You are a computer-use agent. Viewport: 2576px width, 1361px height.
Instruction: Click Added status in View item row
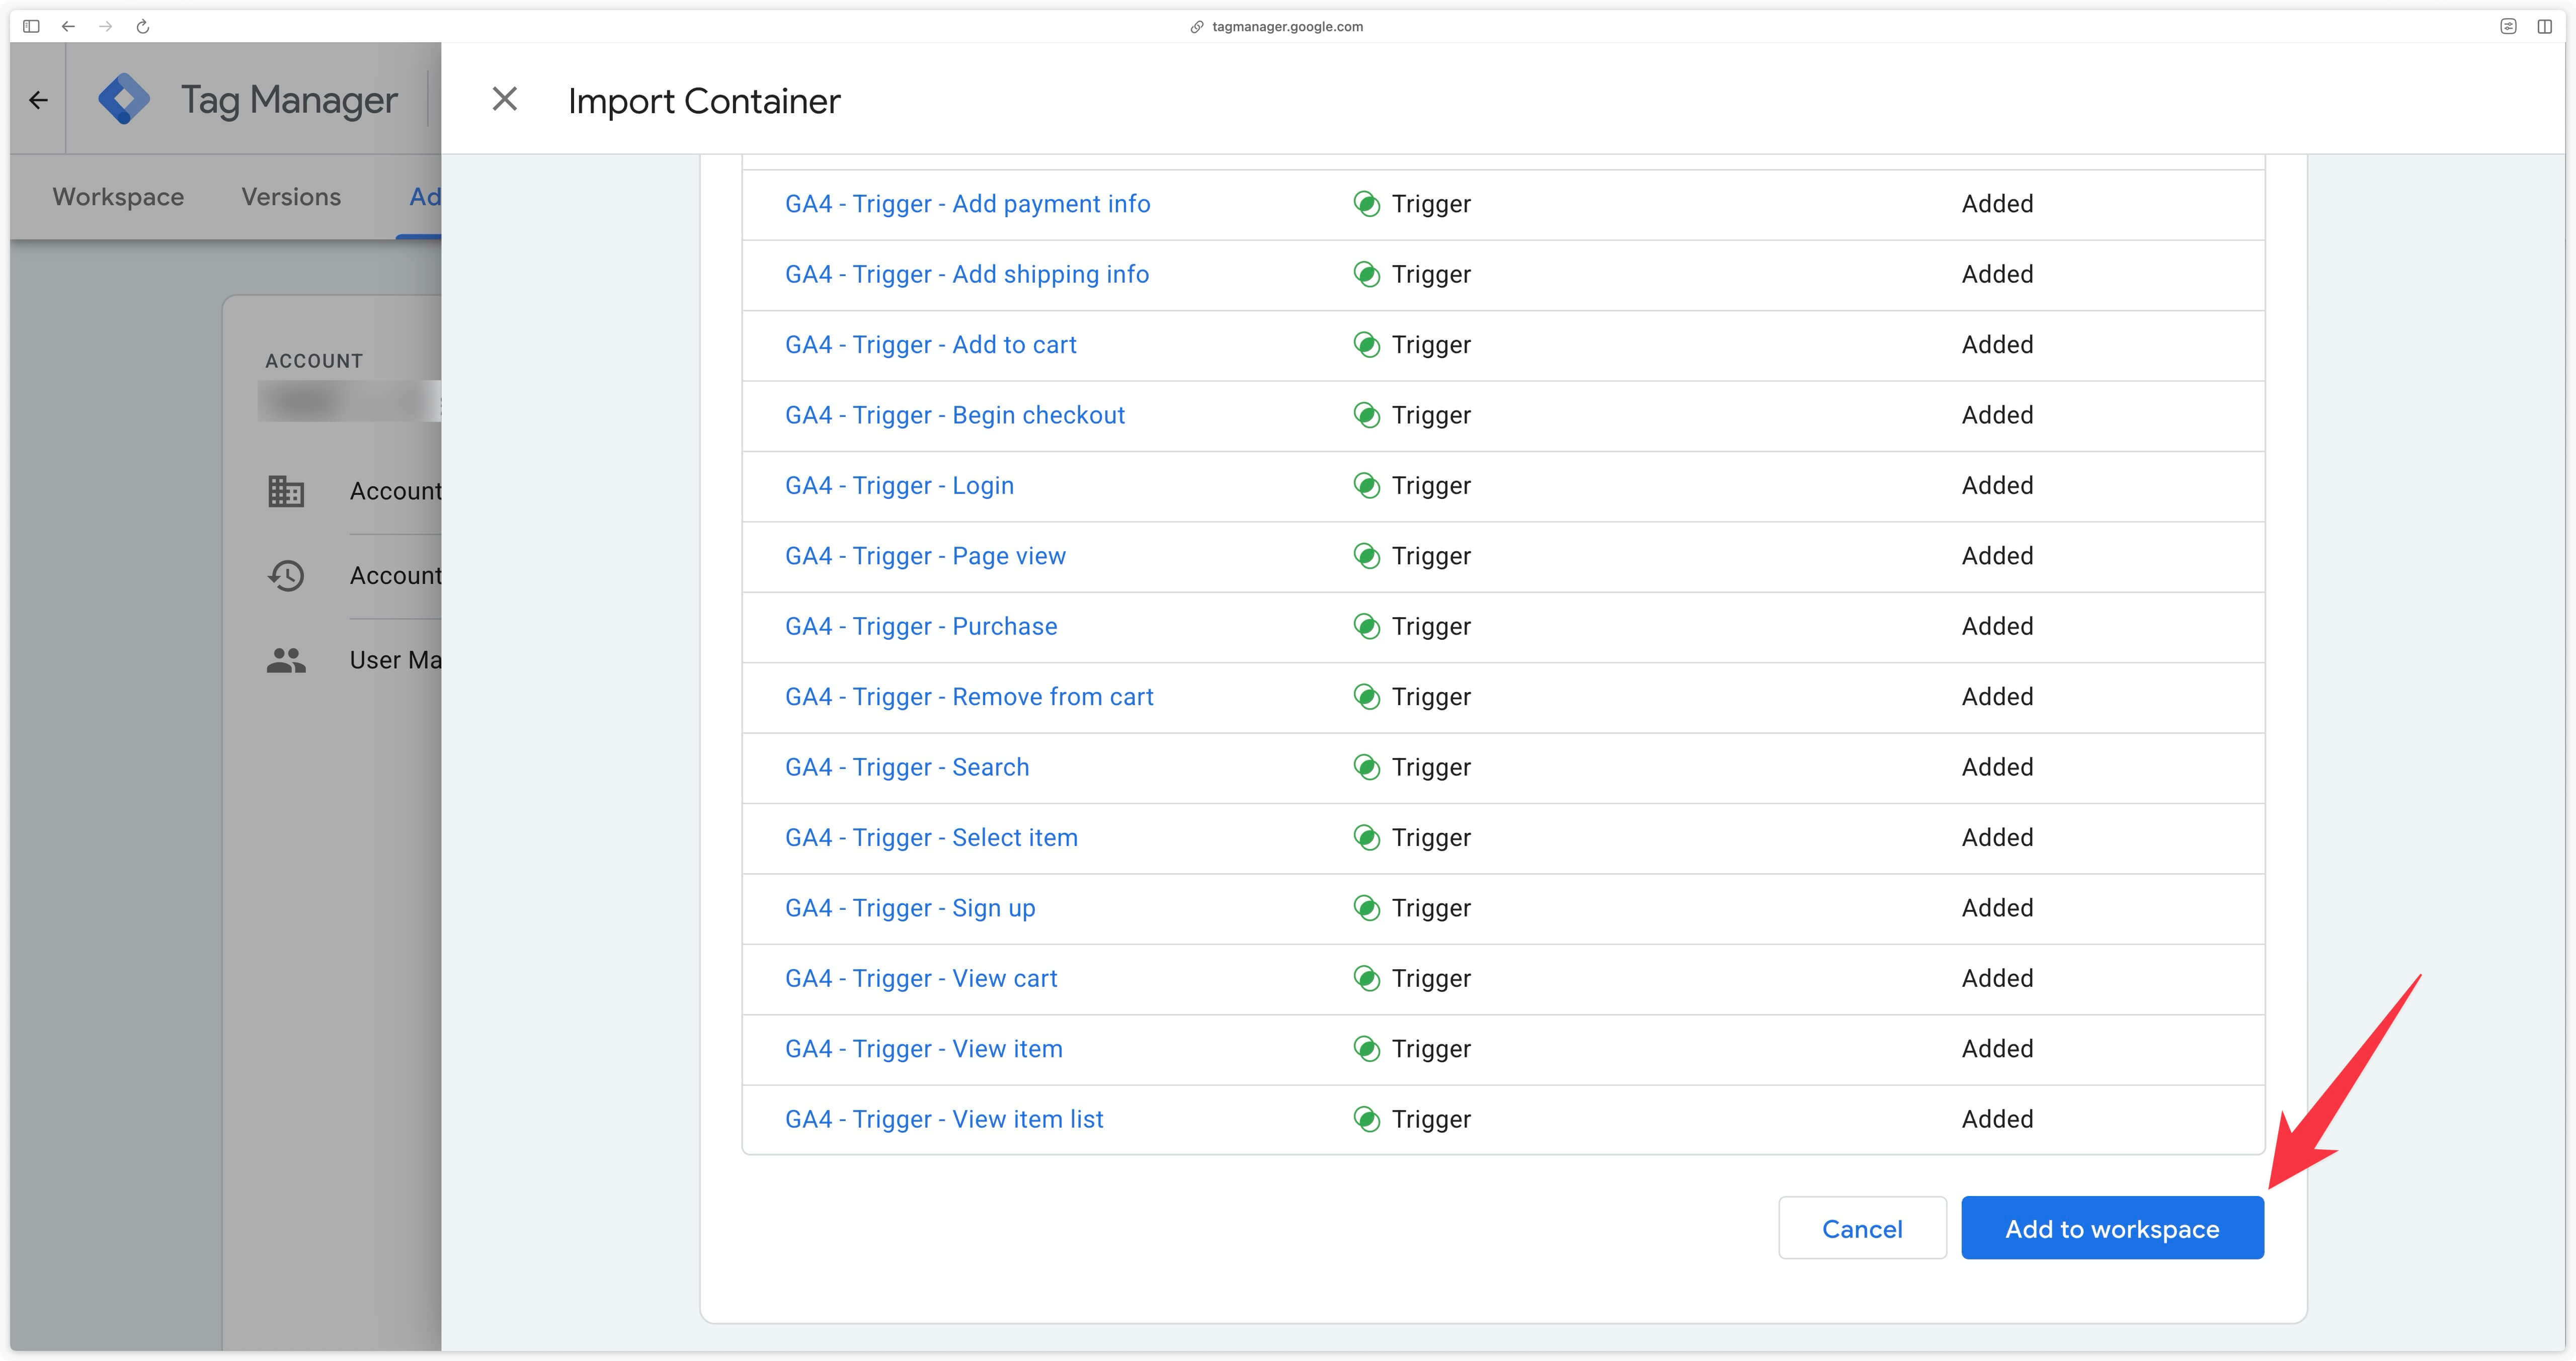click(x=1997, y=1049)
